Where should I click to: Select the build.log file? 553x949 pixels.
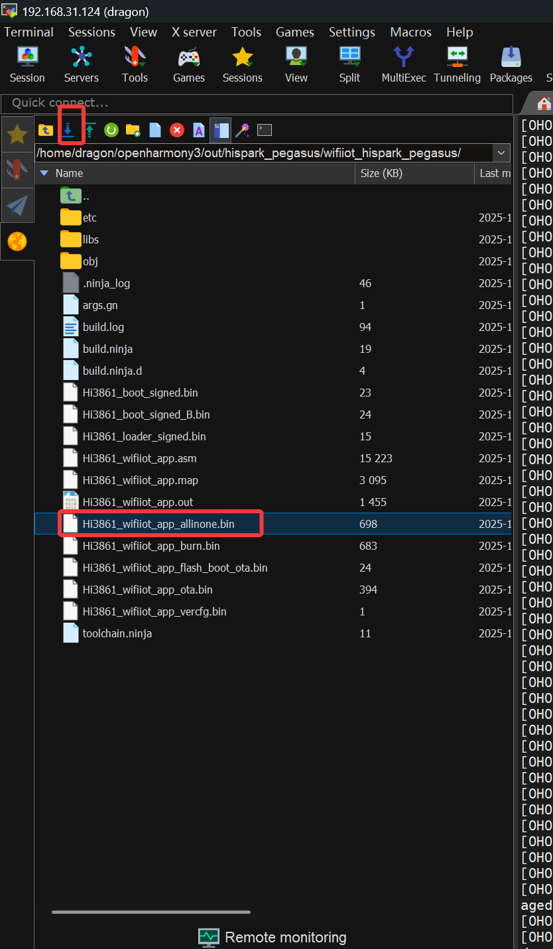point(273,327)
